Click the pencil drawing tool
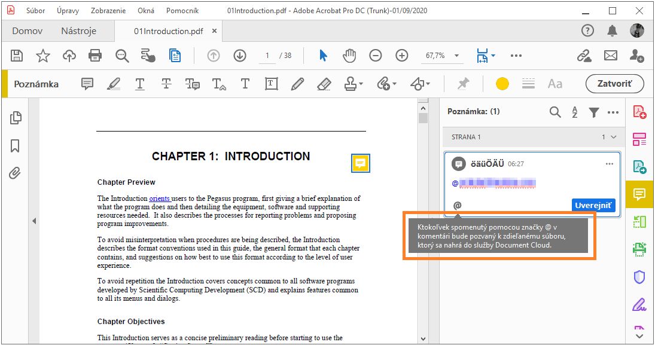655x345 pixels. tap(297, 84)
